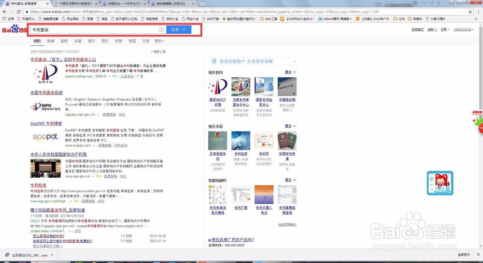Image resolution: width=483 pixels, height=263 pixels.
Task: Open the 专利检索 search result title
Action: click(39, 185)
